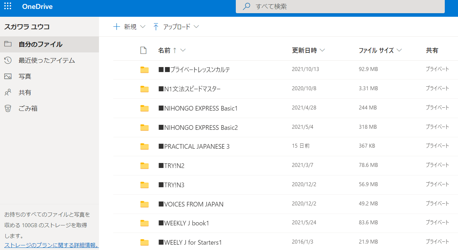Open folder ■NIHONGO EXPRESS Basic2 by name
Viewport: 458px width, 250px height.
(198, 127)
